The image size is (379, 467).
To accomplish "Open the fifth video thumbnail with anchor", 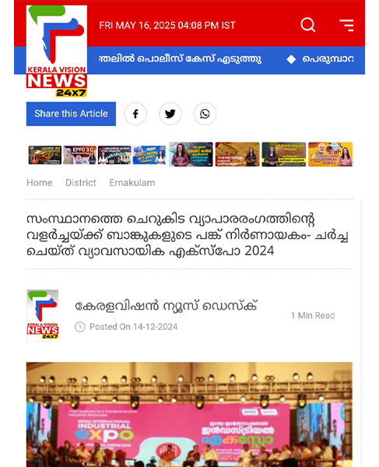I will pos(191,154).
